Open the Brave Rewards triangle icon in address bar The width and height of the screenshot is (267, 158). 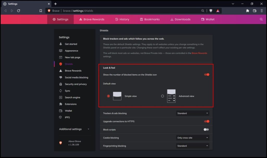[x=218, y=11]
